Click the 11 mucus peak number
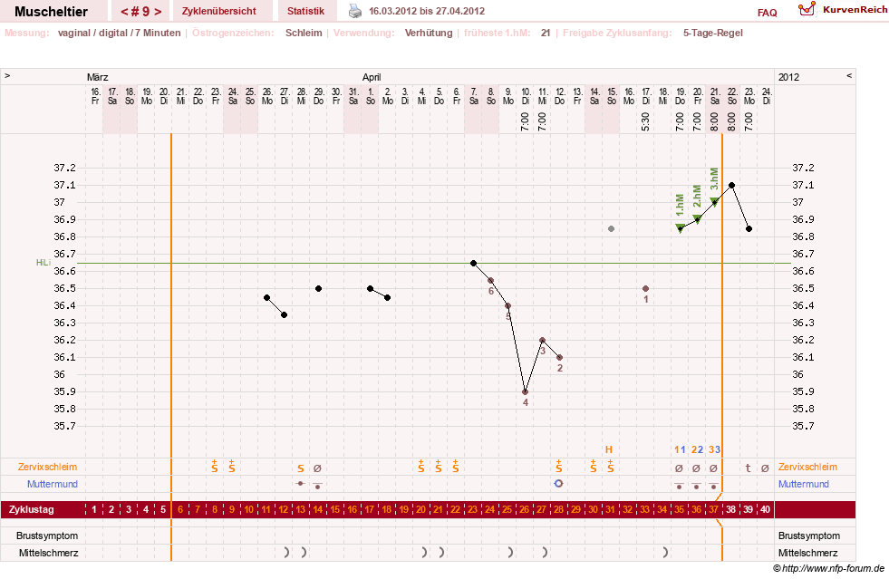This screenshot has height=579, width=889. 680,449
